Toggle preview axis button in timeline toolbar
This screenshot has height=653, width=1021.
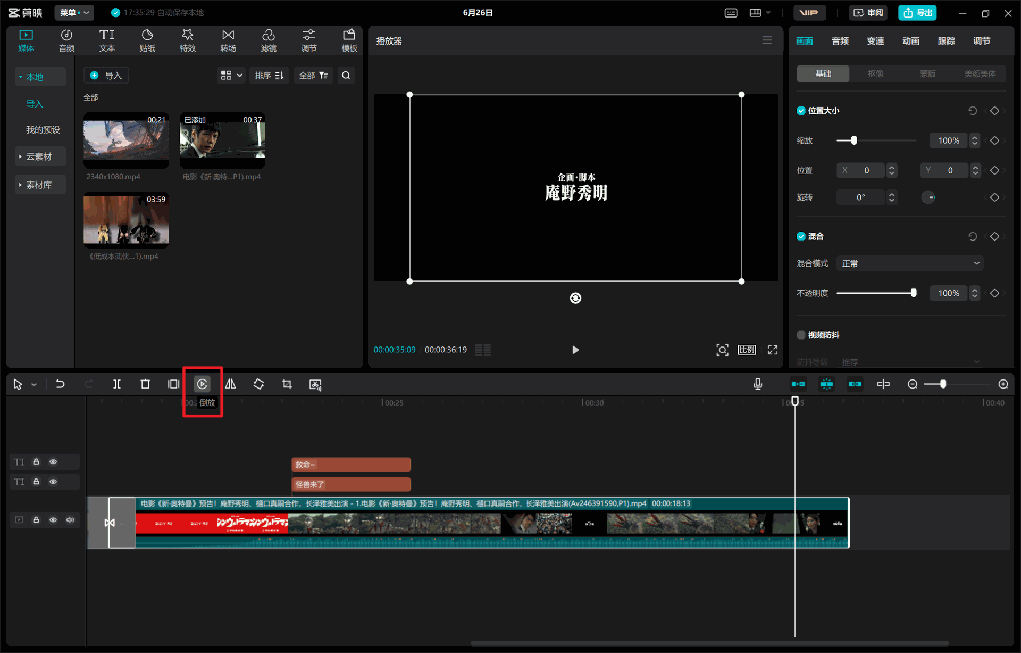pos(883,384)
